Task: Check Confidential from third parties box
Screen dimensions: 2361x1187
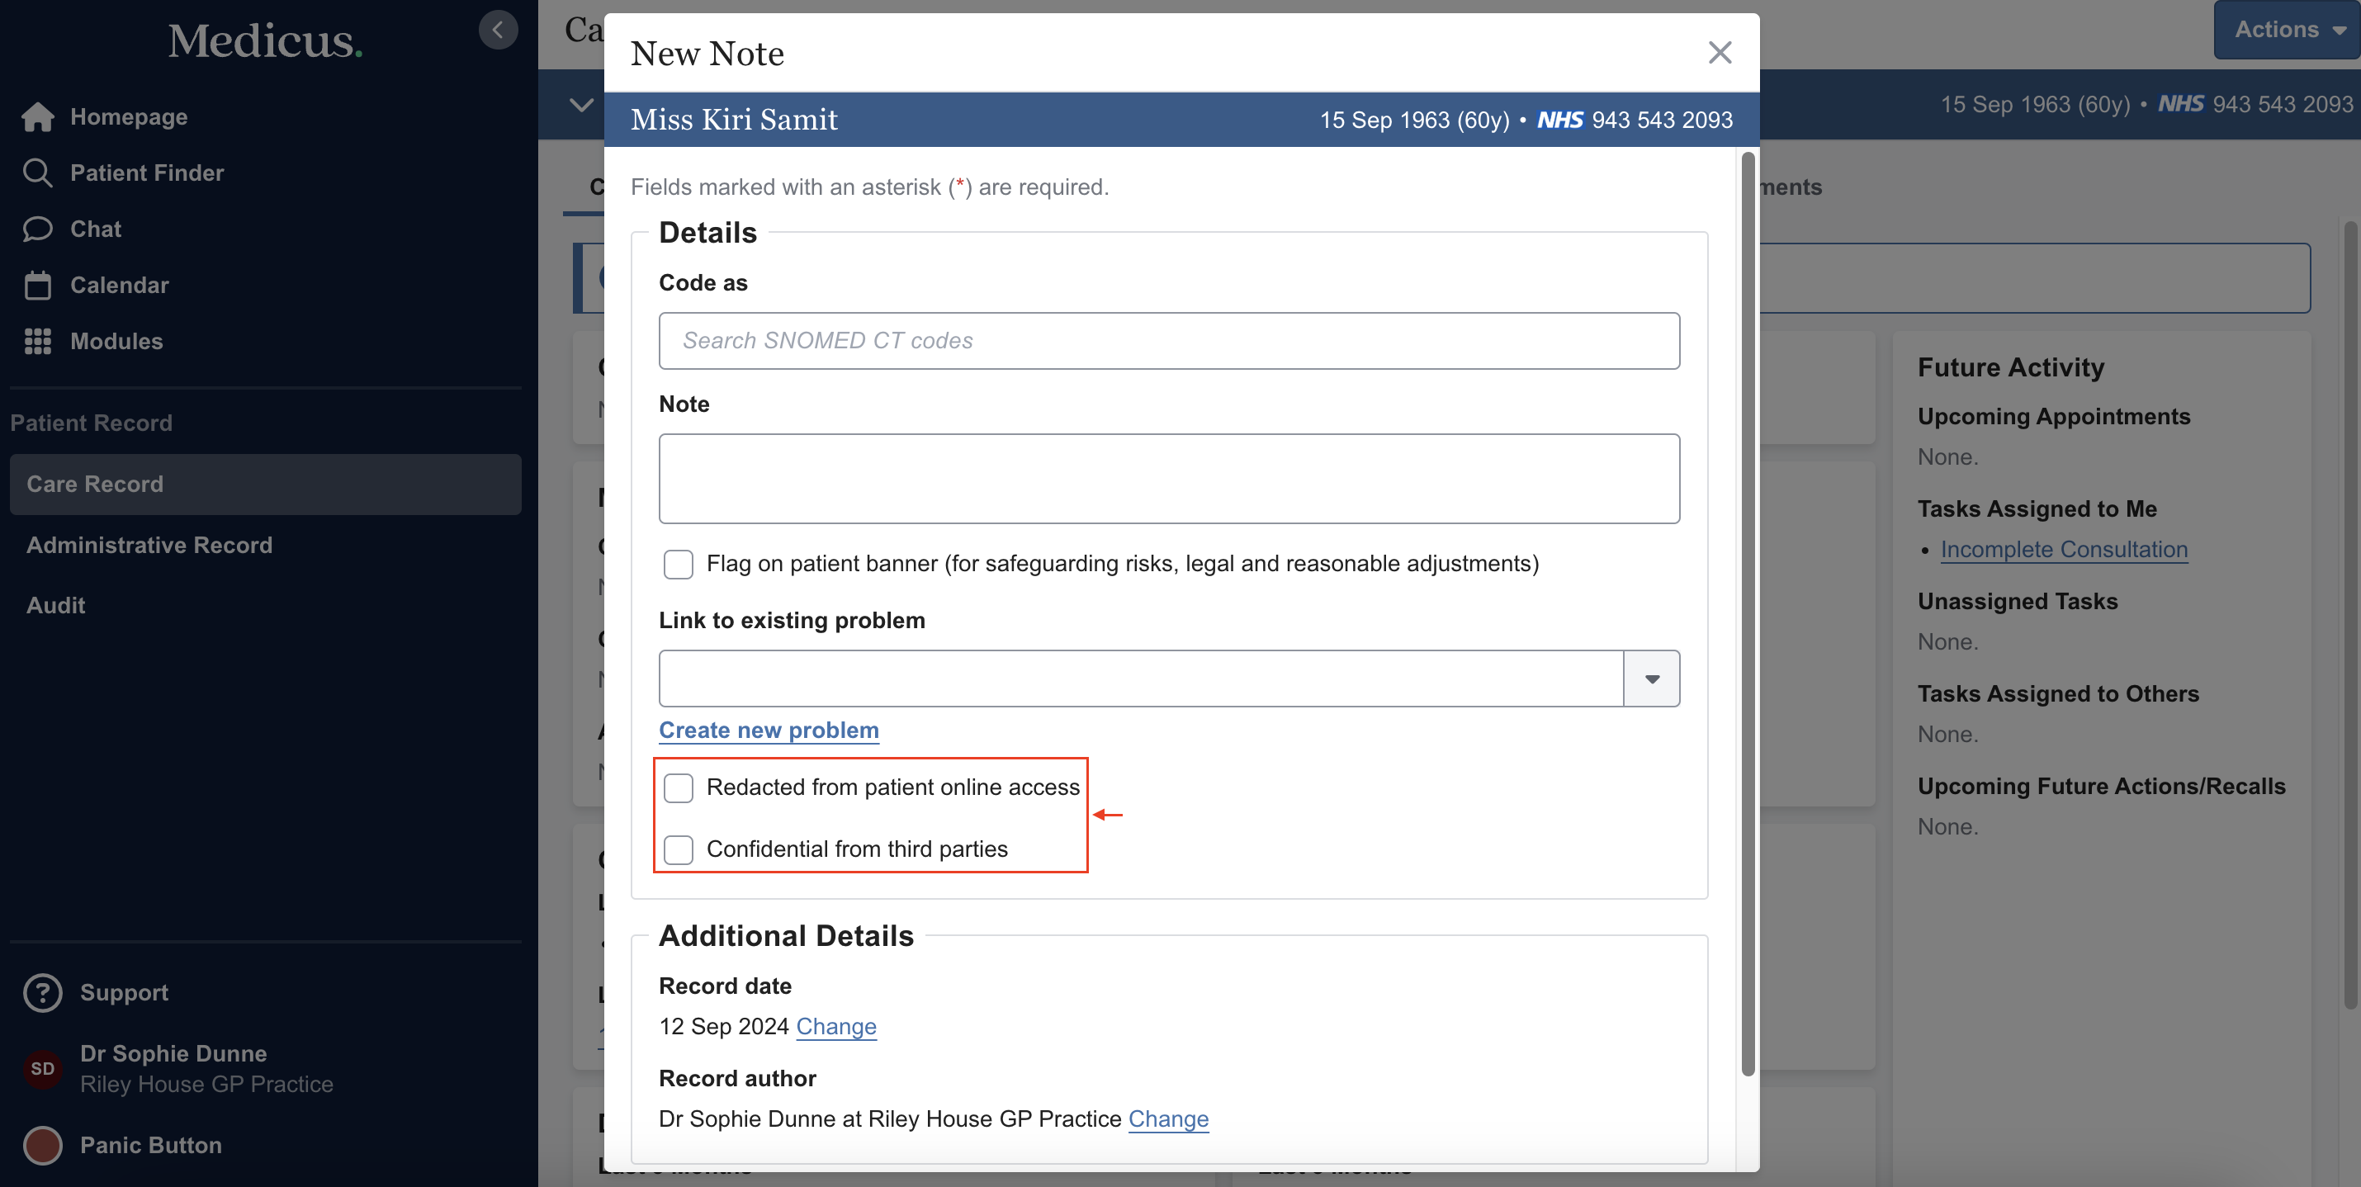Action: 679,849
